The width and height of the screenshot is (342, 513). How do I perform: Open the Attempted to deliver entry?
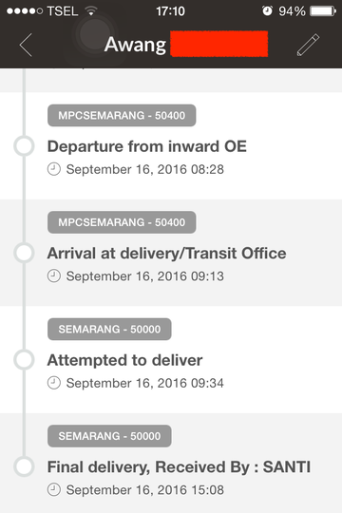[x=171, y=360]
